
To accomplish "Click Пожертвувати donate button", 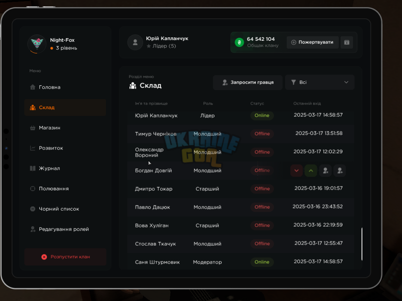I will pos(313,42).
